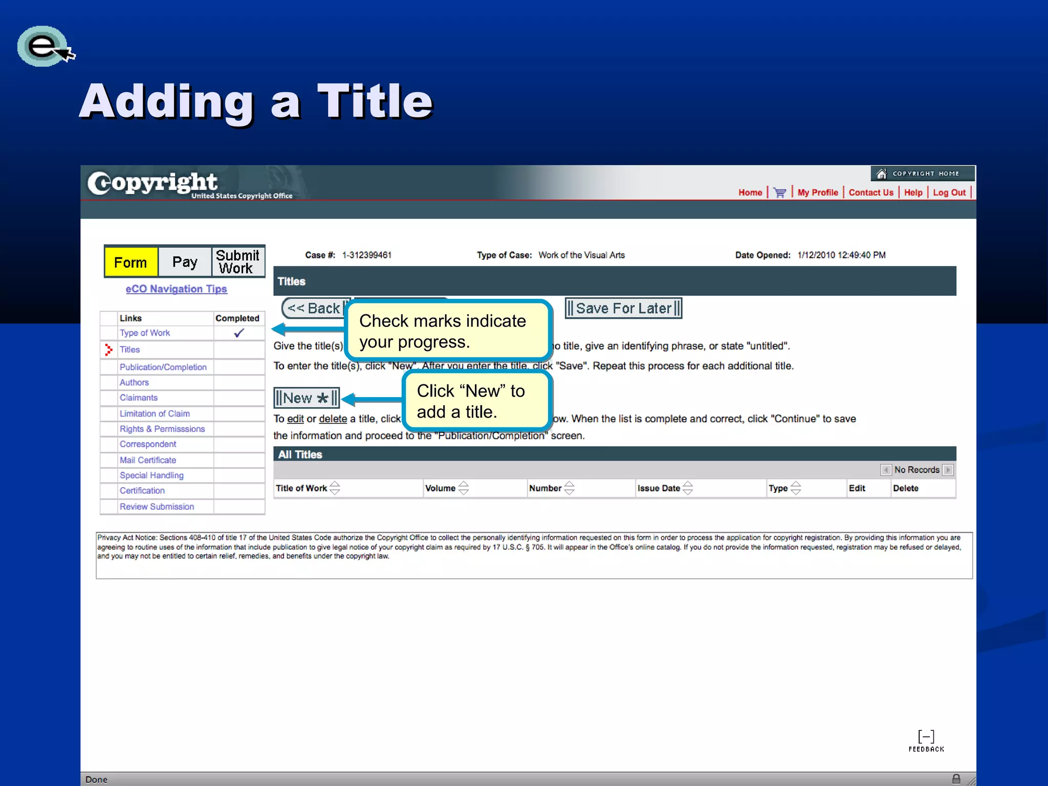Image resolution: width=1048 pixels, height=786 pixels.
Task: Go to Authors link
Action: [134, 383]
